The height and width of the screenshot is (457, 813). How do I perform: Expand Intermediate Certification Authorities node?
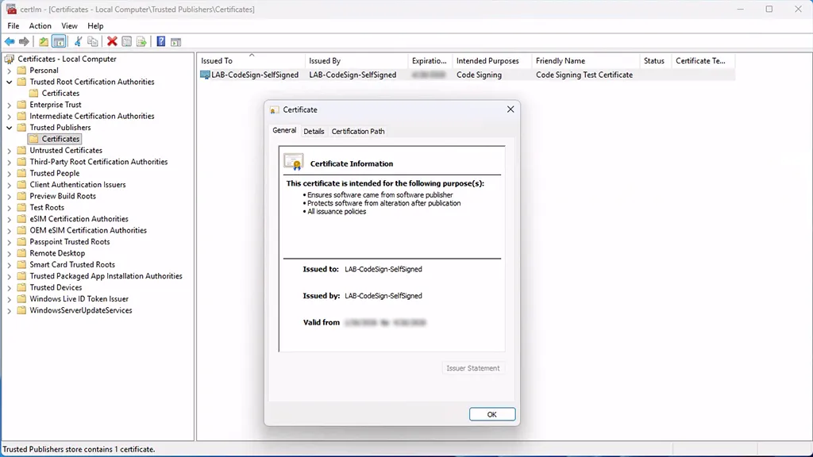coord(10,116)
